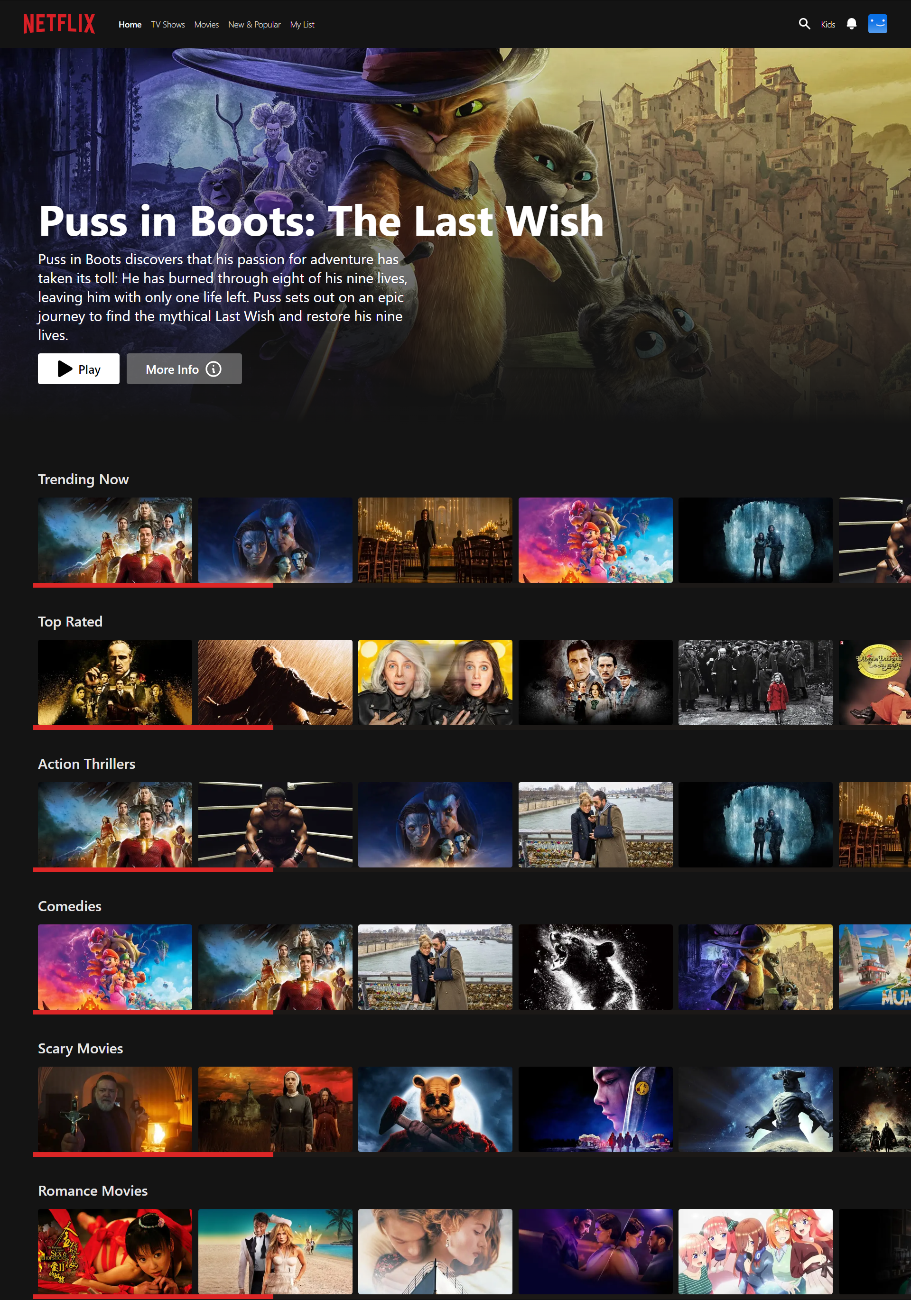Screen dimensions: 911x1300
Task: Switch to New & Popular
Action: (254, 24)
